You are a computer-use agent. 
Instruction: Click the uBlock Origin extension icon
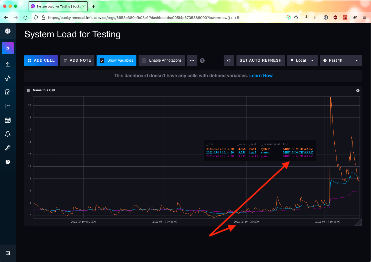335,17
